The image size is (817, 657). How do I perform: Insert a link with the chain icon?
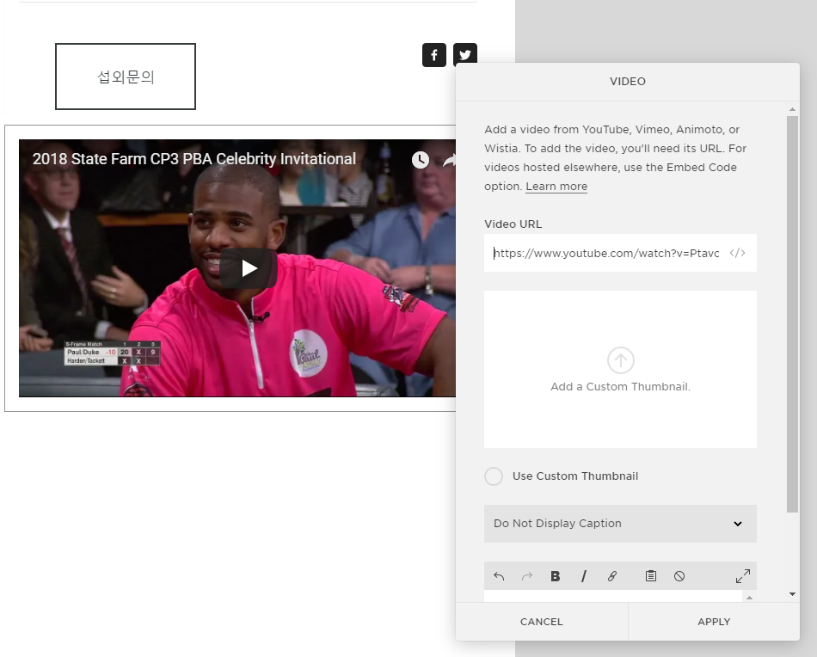click(612, 576)
